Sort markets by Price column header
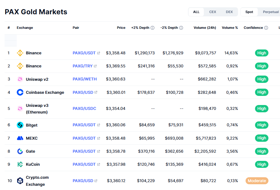Screen dimensions: 280x190 pos(121,28)
